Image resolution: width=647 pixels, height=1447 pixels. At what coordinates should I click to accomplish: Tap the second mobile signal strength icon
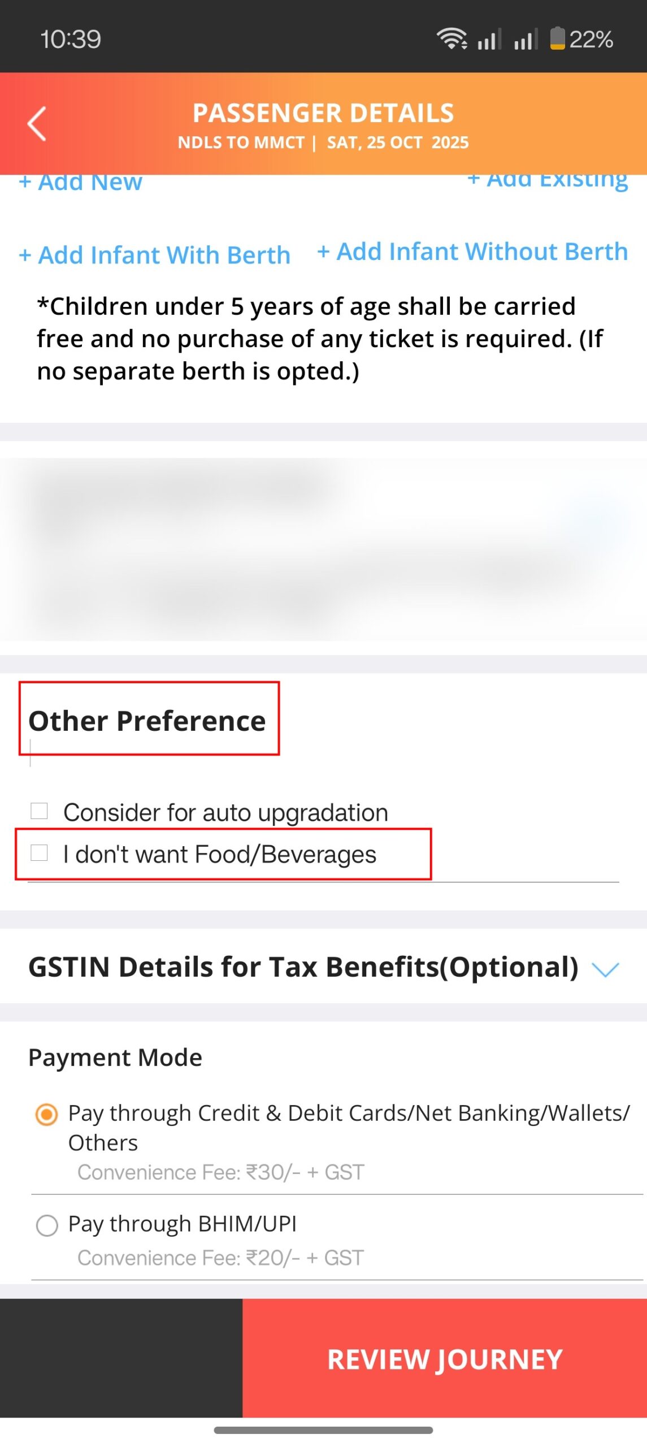tap(526, 40)
